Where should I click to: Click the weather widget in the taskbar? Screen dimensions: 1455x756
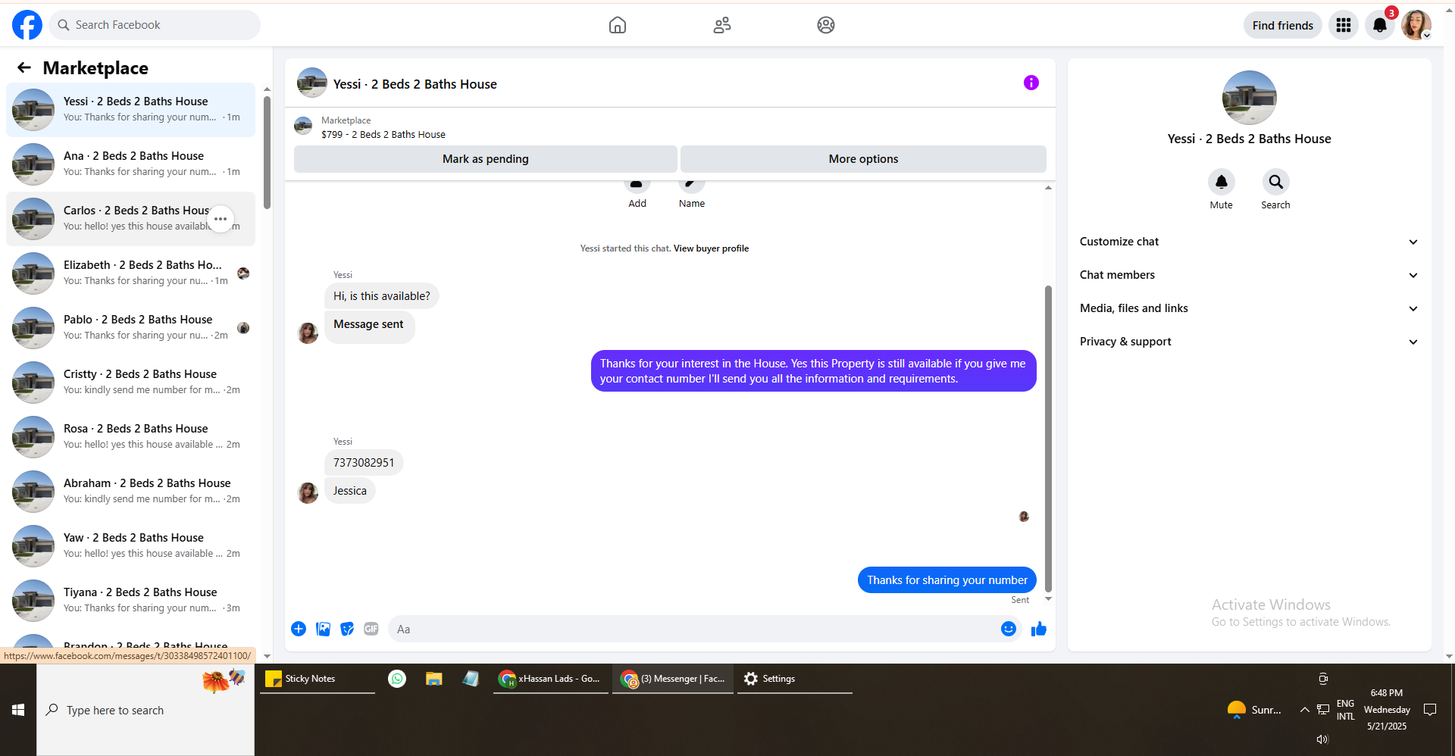tap(1254, 710)
